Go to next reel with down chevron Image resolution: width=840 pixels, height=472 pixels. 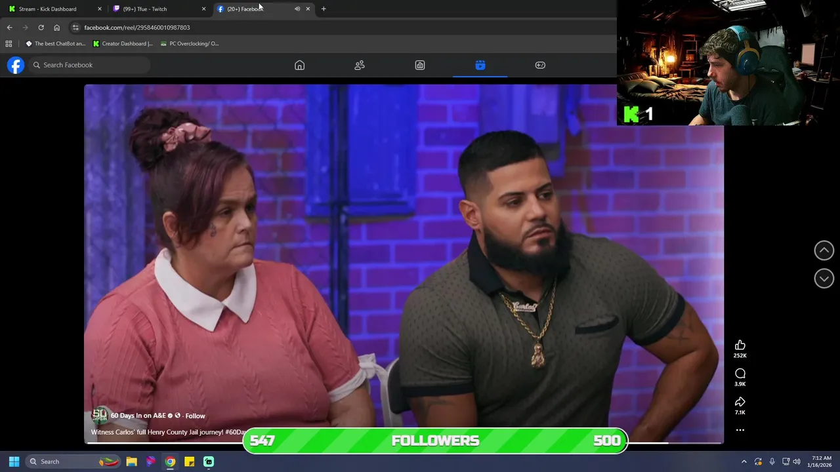click(824, 279)
